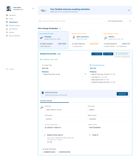138x161 pixels.
Task: Go to Billing & Invoicing
Action: point(14,25)
